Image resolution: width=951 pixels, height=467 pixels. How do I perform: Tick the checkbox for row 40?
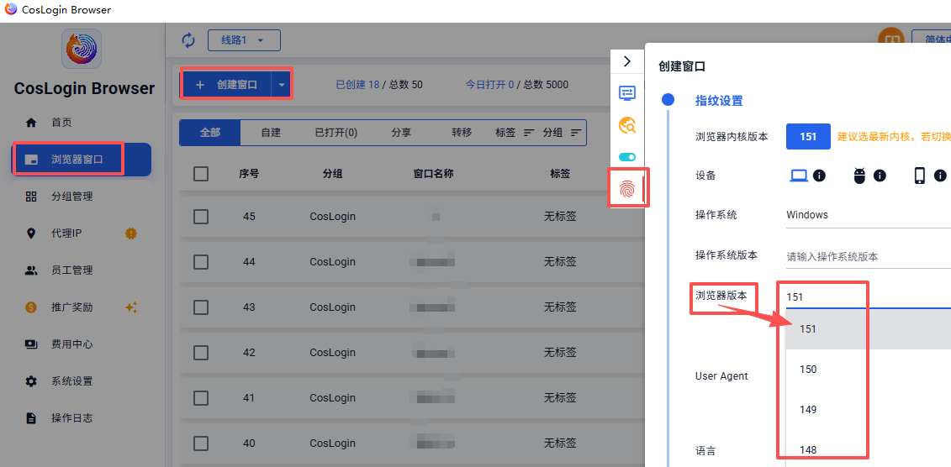click(201, 443)
